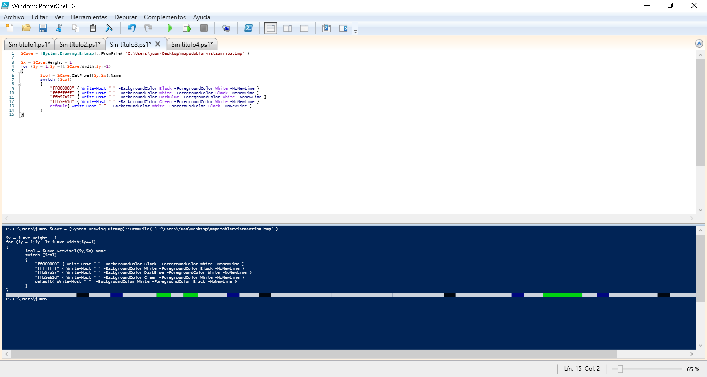The height and width of the screenshot is (377, 707).
Task: Launch a PowerShell.exe console window
Action: (x=249, y=28)
